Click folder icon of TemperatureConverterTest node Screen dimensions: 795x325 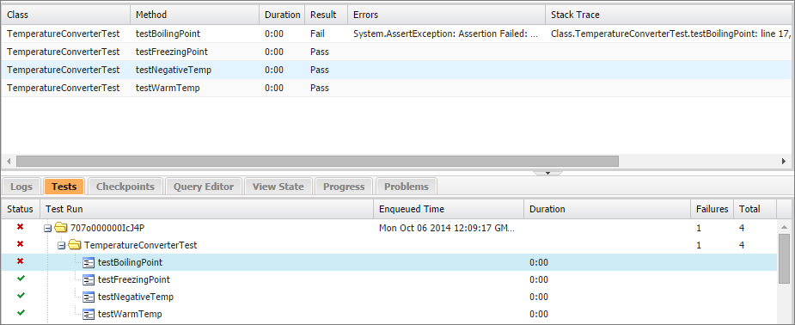click(x=75, y=245)
